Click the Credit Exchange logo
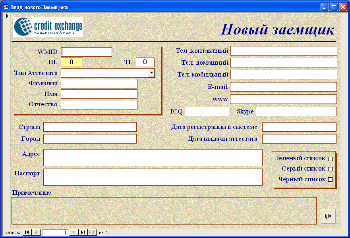 48,27
